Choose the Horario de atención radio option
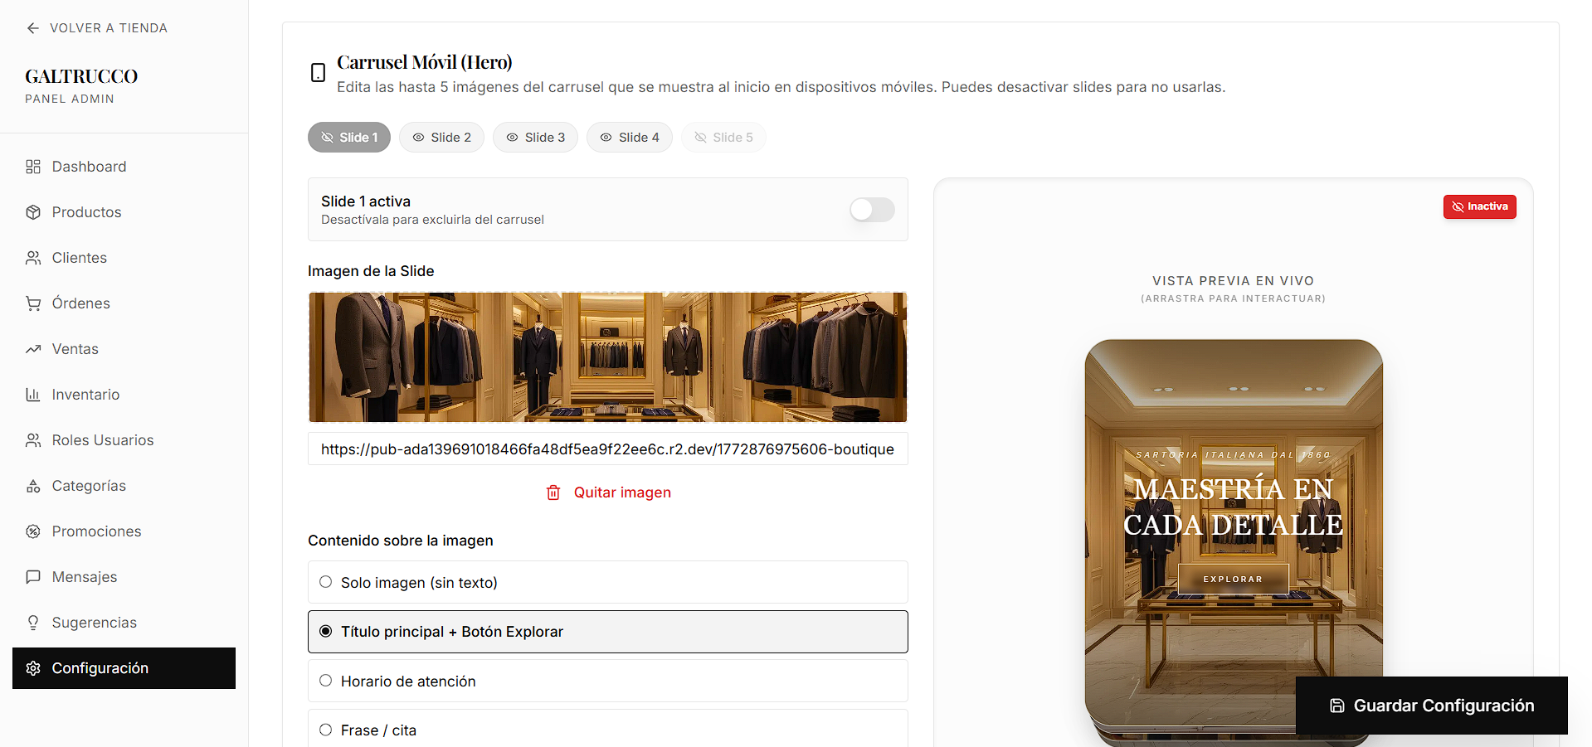 coord(326,681)
